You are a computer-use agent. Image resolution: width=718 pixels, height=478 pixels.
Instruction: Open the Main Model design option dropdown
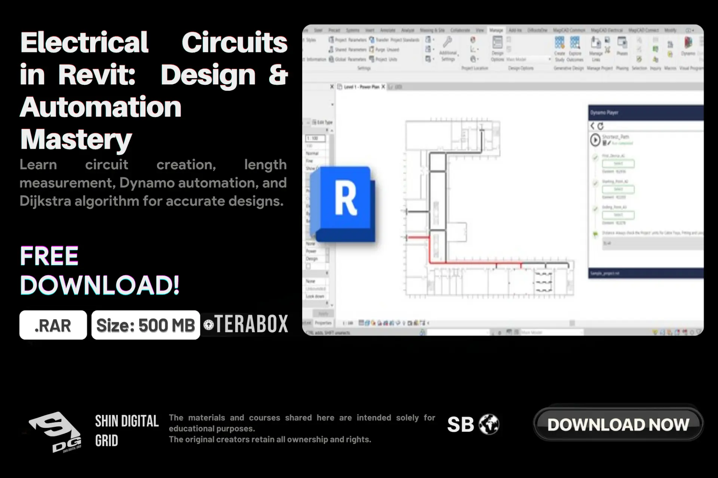click(529, 59)
